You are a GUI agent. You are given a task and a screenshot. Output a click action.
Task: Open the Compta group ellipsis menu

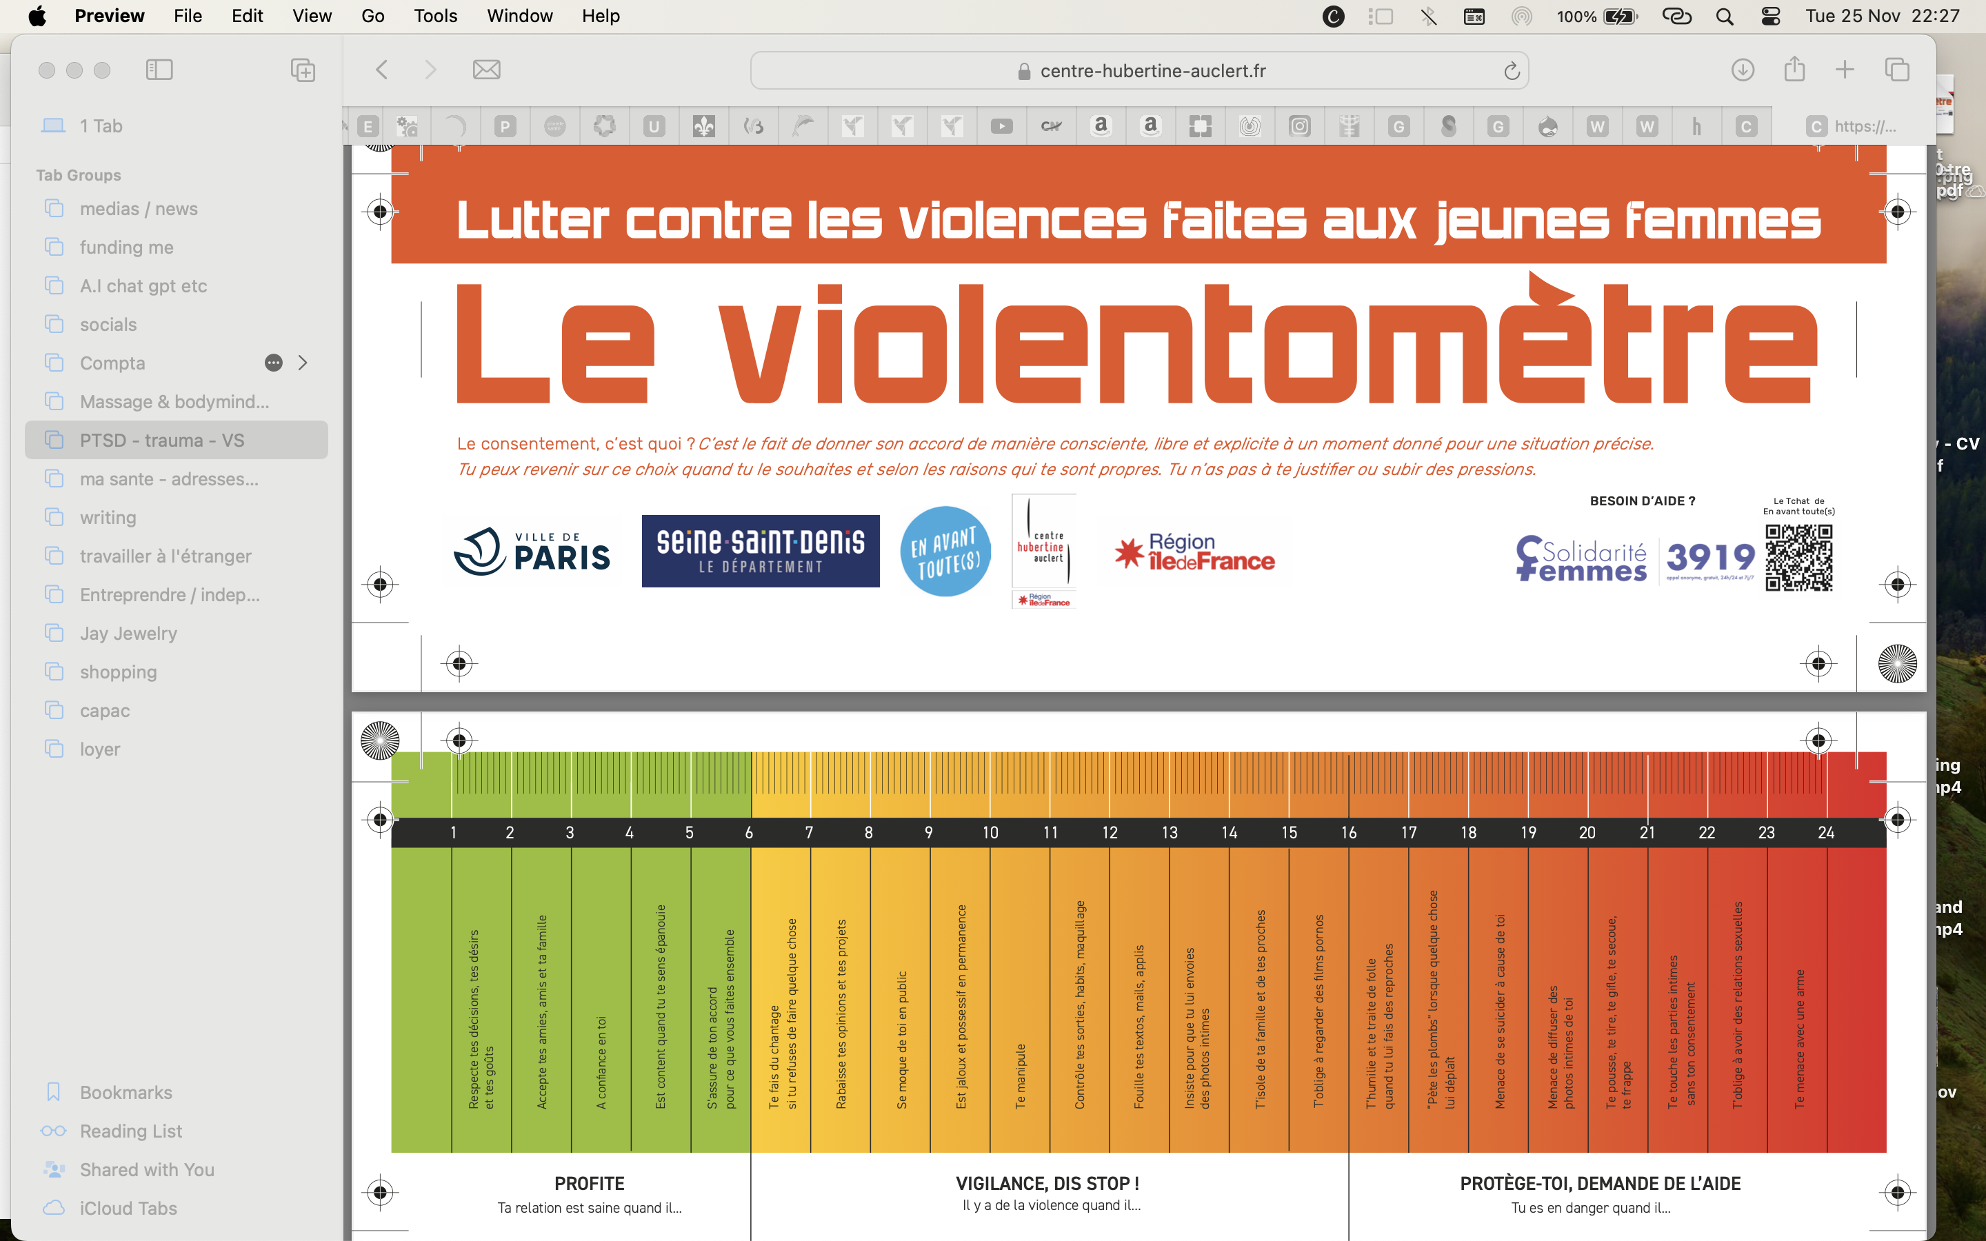click(x=273, y=363)
